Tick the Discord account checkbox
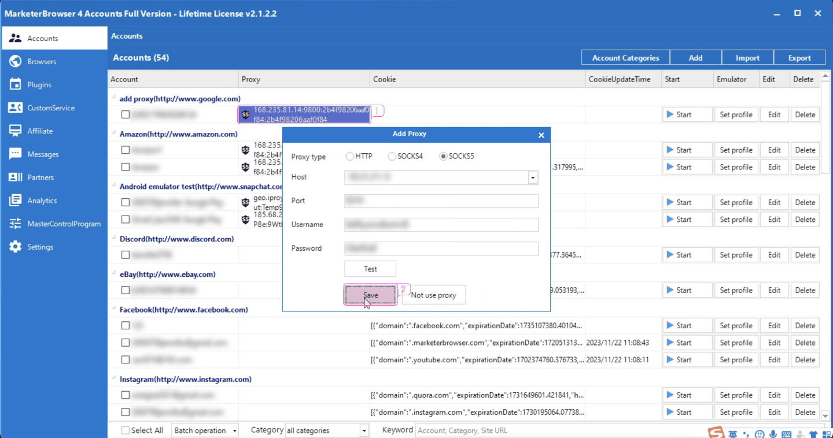 [126, 255]
